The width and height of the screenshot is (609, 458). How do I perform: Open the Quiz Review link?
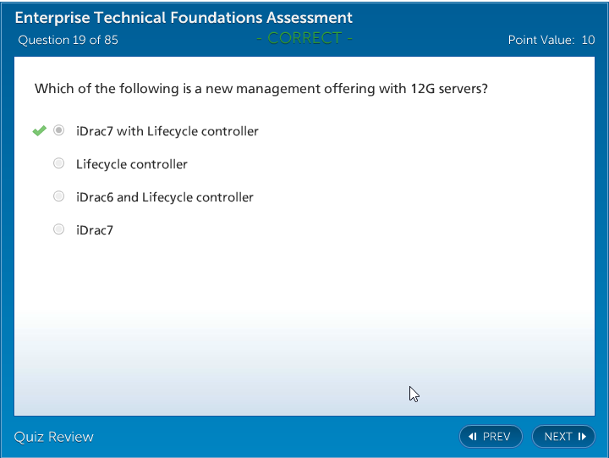click(54, 437)
